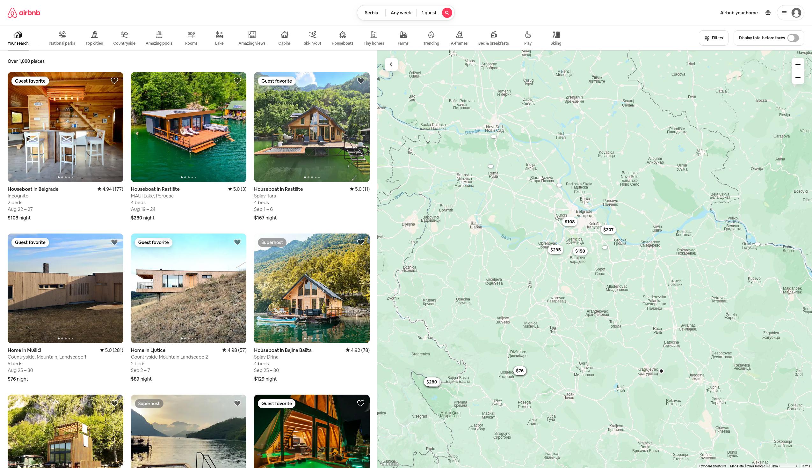Change the 1 guest selector

pos(429,13)
